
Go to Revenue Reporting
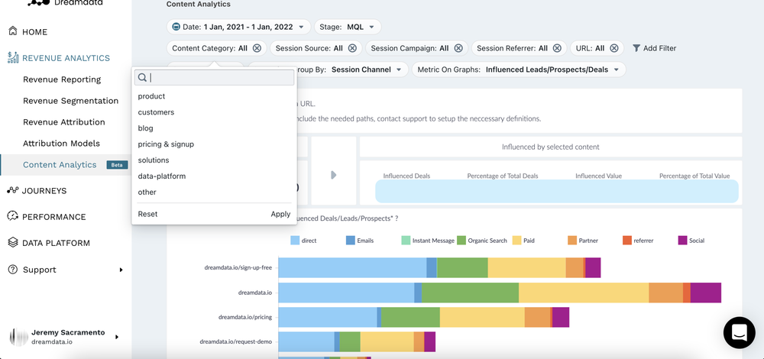coord(62,79)
